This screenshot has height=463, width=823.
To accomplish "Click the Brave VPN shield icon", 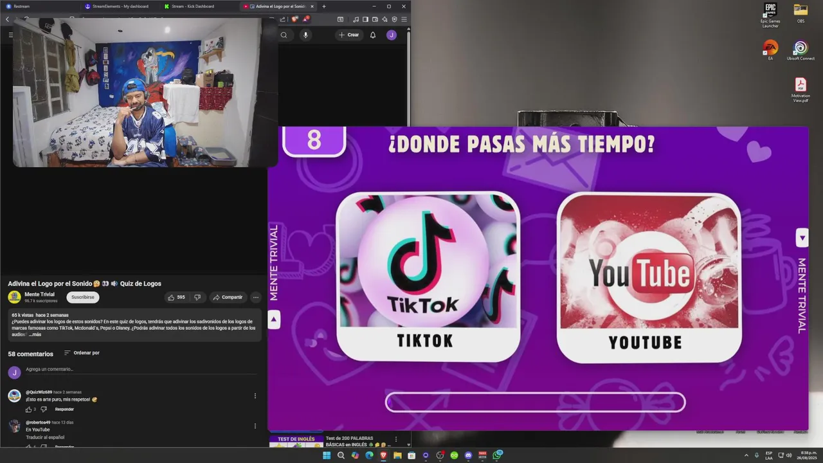I will point(394,19).
